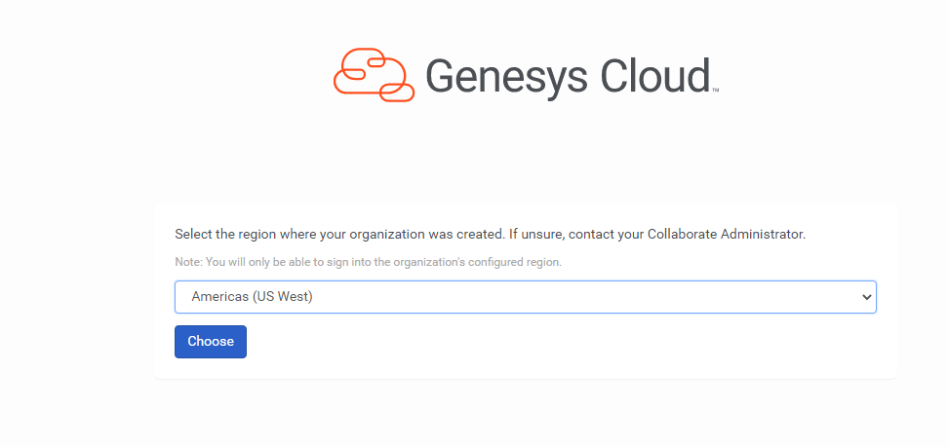
Task: Click the 'Note:' label
Action: pos(188,262)
